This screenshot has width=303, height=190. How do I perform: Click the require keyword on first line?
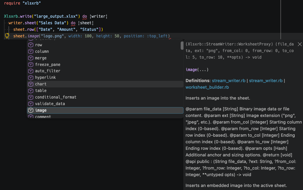[12, 3]
